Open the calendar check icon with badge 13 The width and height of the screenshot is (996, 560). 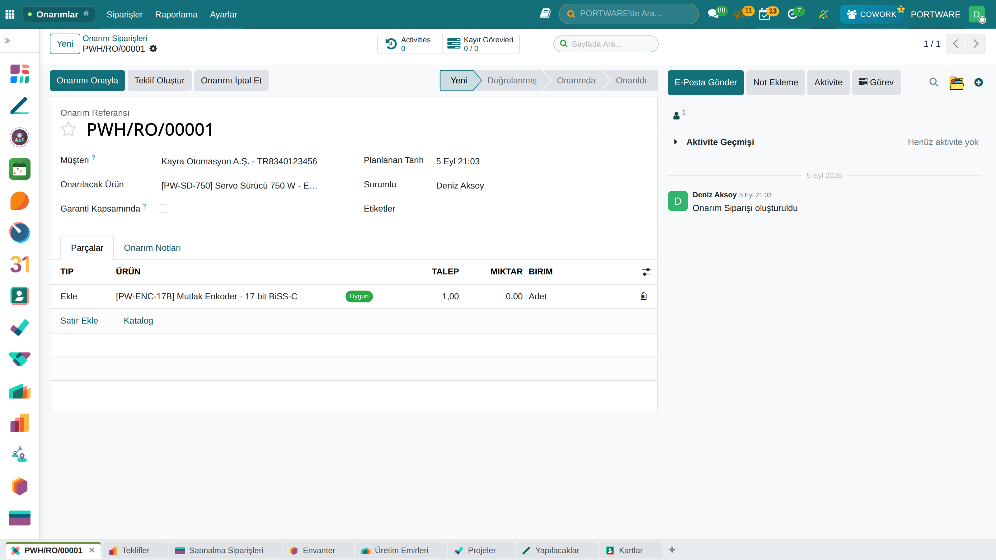(x=764, y=14)
